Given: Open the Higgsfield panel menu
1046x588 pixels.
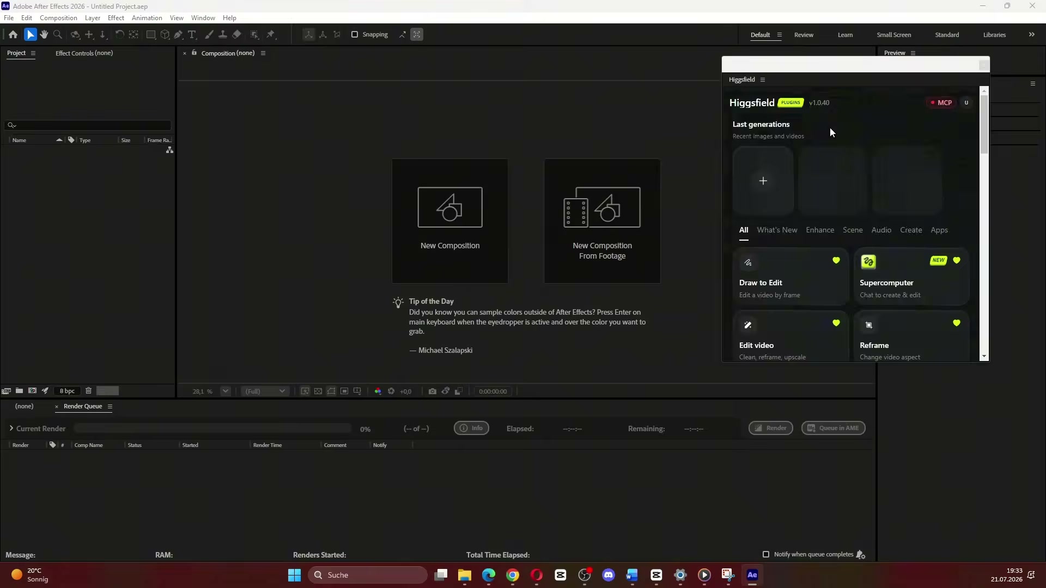Looking at the screenshot, I should click(x=763, y=79).
